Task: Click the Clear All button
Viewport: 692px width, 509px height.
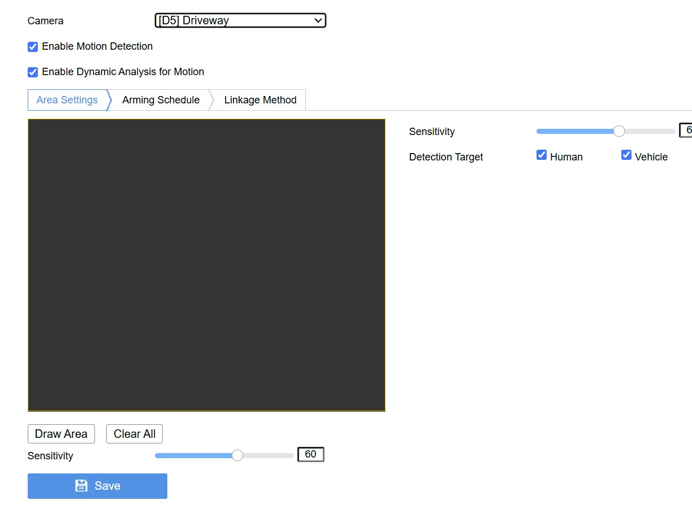Action: click(x=135, y=434)
